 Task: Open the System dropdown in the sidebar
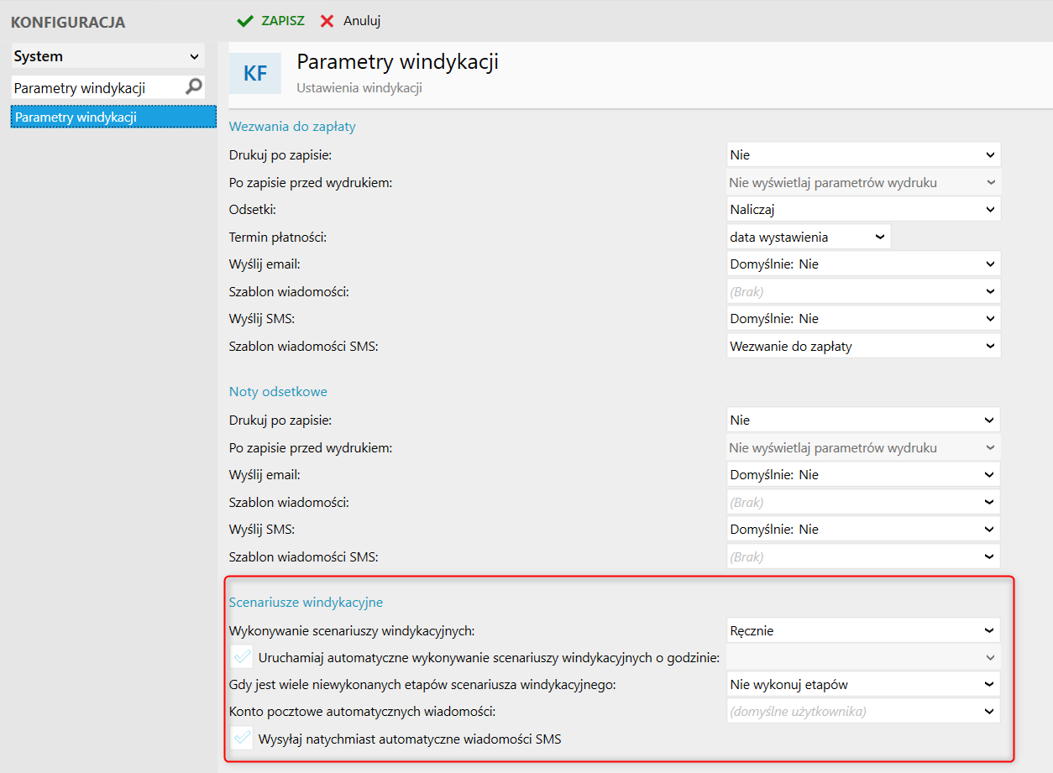(108, 57)
